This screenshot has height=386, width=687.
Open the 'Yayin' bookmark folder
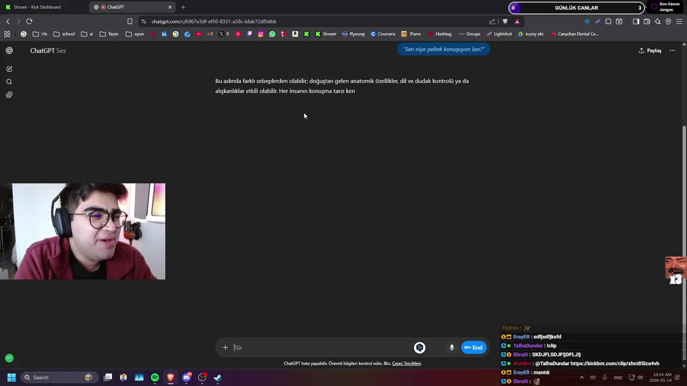[x=109, y=34]
